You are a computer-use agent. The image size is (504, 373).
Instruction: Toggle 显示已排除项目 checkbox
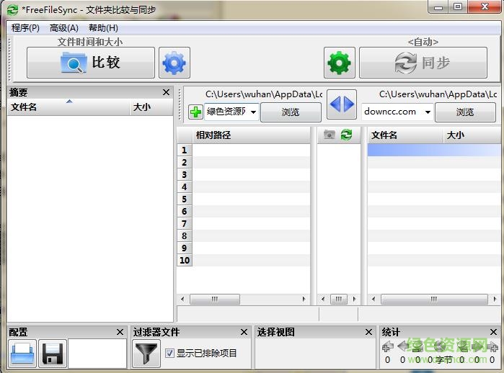coord(169,353)
